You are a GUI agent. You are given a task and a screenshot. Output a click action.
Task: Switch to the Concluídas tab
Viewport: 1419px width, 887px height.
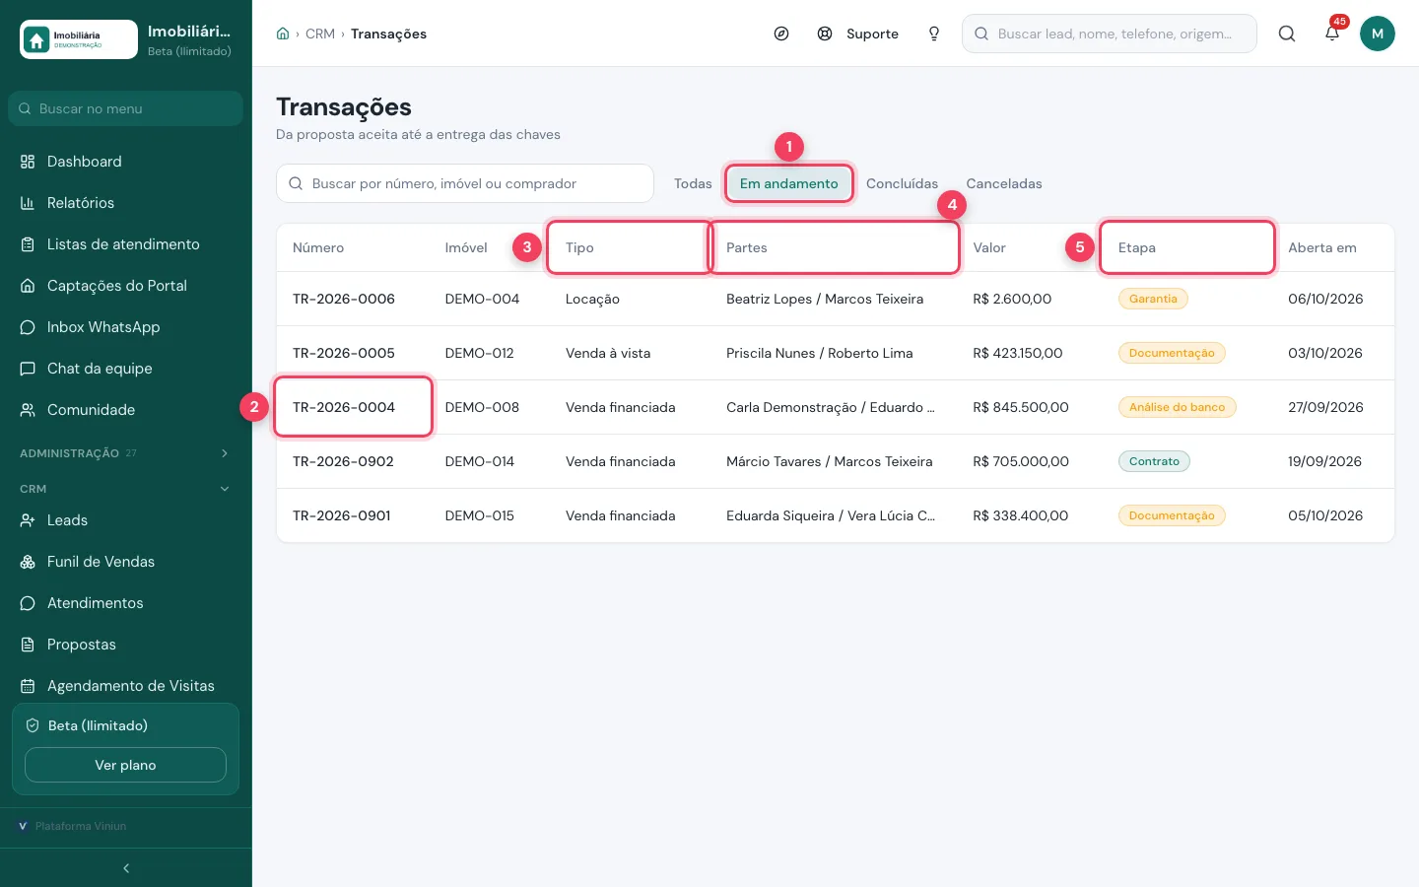tap(902, 183)
